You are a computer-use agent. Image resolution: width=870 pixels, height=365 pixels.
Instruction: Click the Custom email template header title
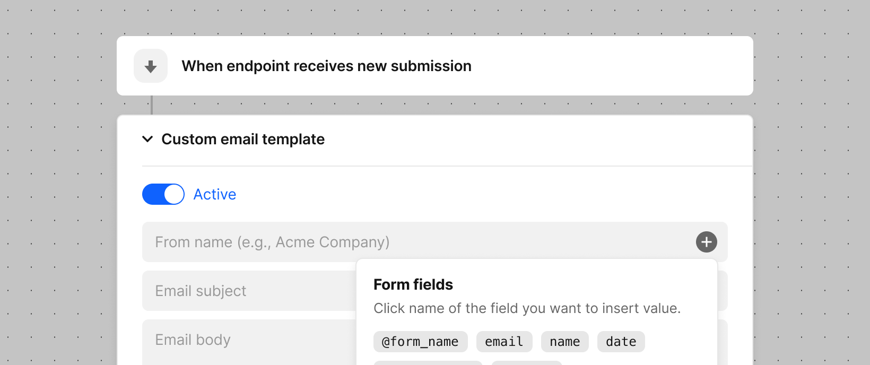pos(243,139)
